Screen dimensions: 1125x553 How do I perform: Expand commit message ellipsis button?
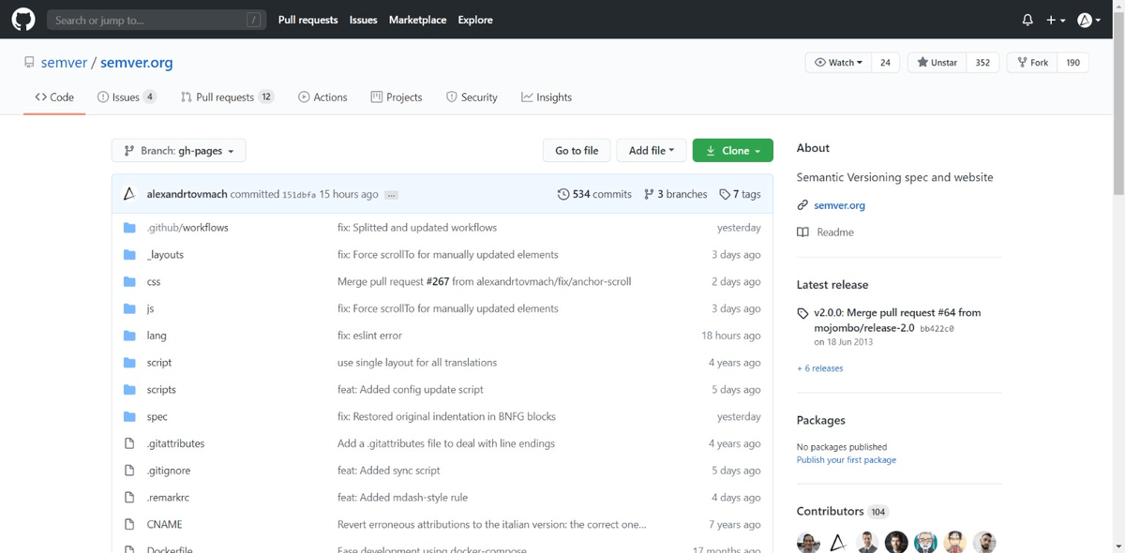click(391, 195)
